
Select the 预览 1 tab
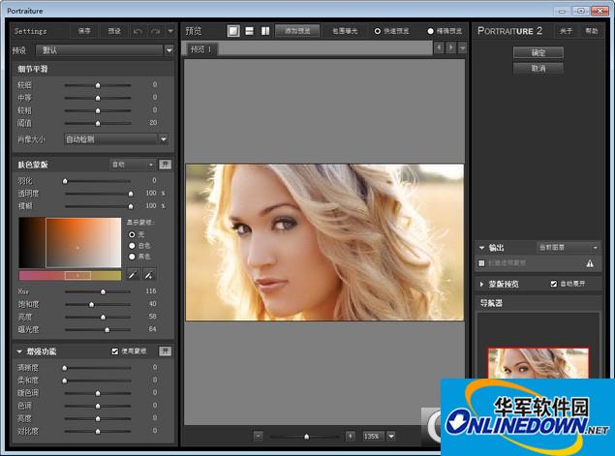(200, 48)
